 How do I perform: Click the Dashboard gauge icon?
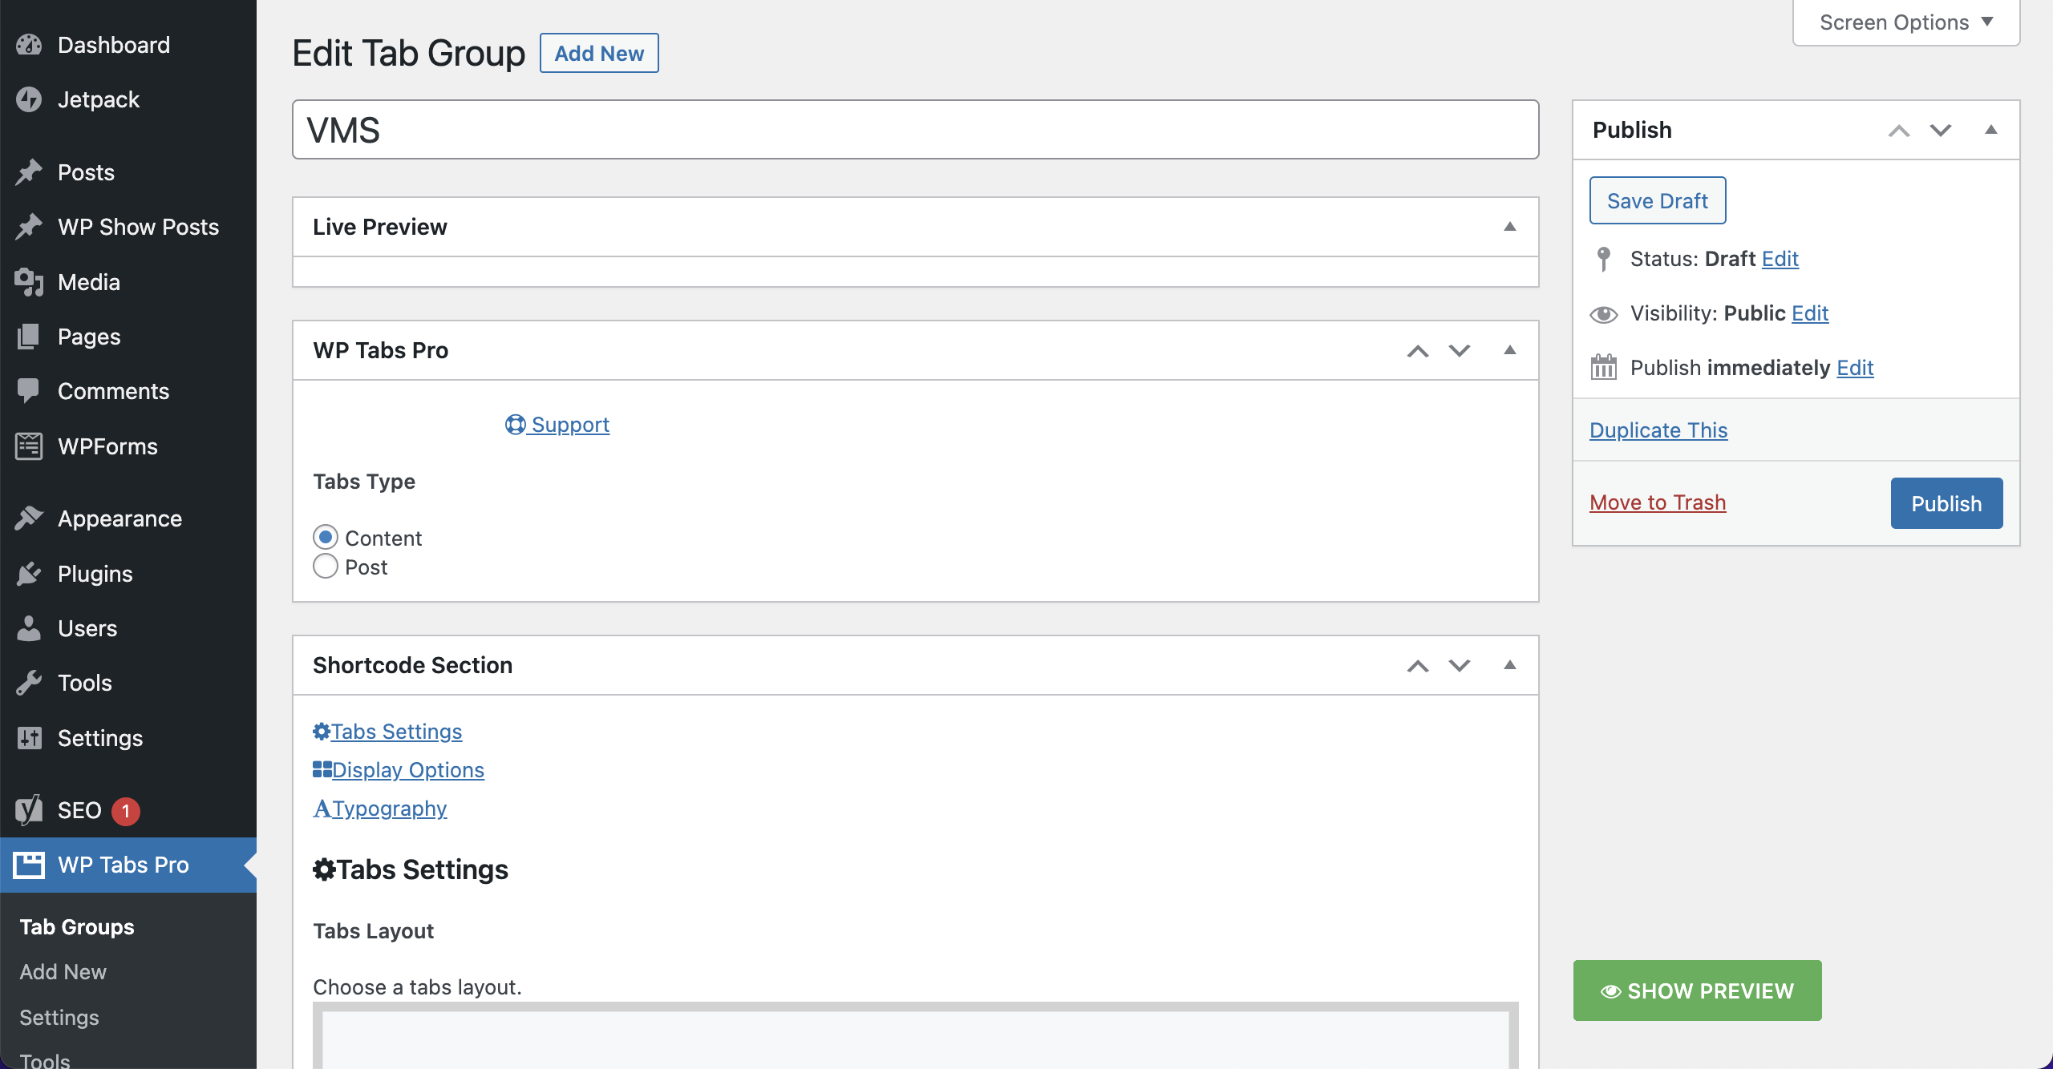click(x=29, y=45)
